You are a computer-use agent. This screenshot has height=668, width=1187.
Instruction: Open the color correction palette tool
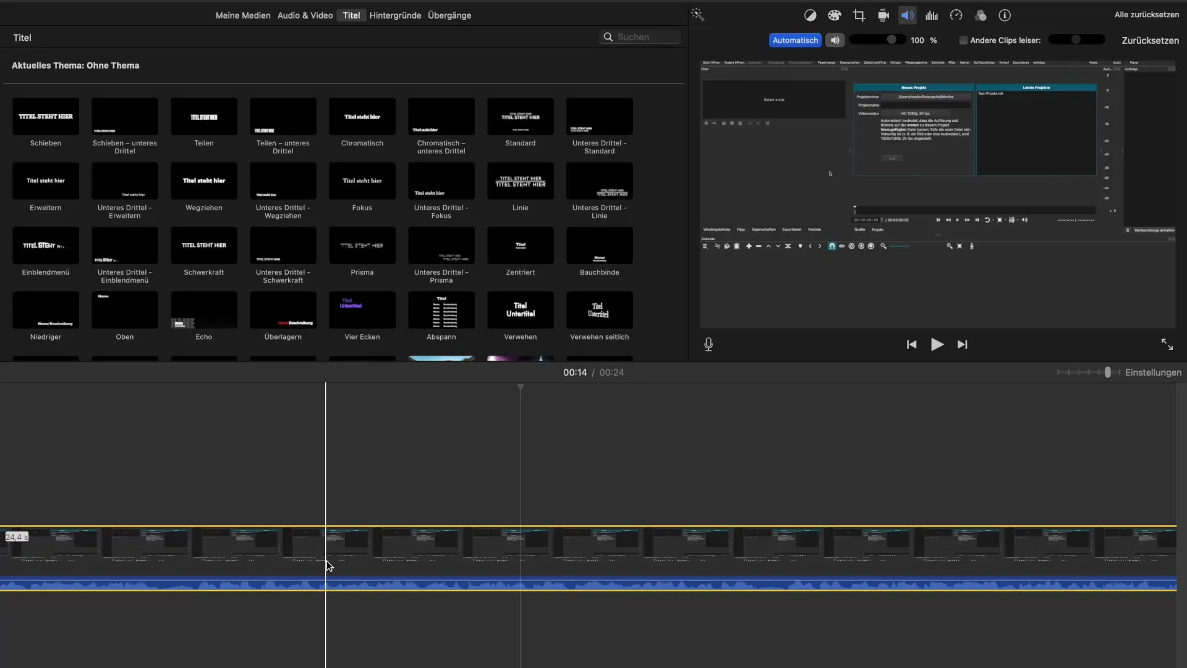tap(835, 15)
